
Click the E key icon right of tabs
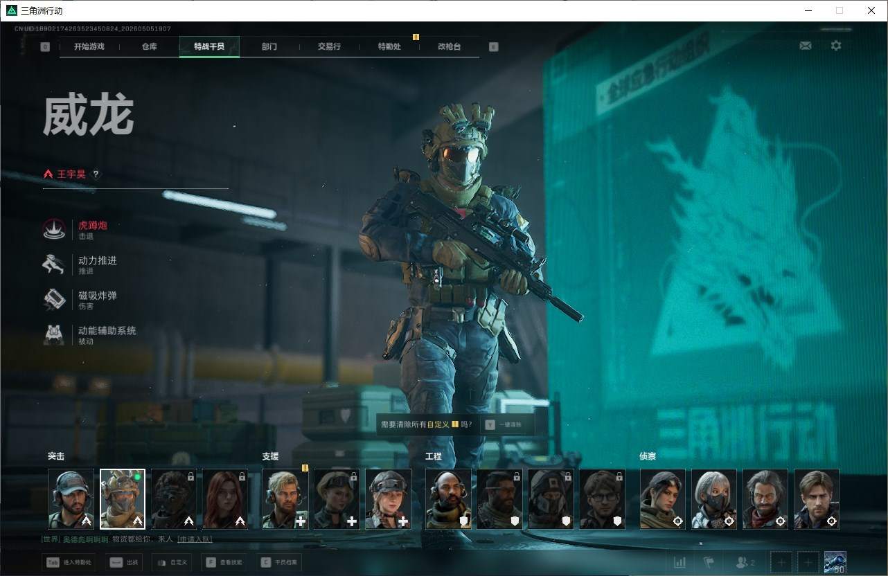(x=493, y=47)
